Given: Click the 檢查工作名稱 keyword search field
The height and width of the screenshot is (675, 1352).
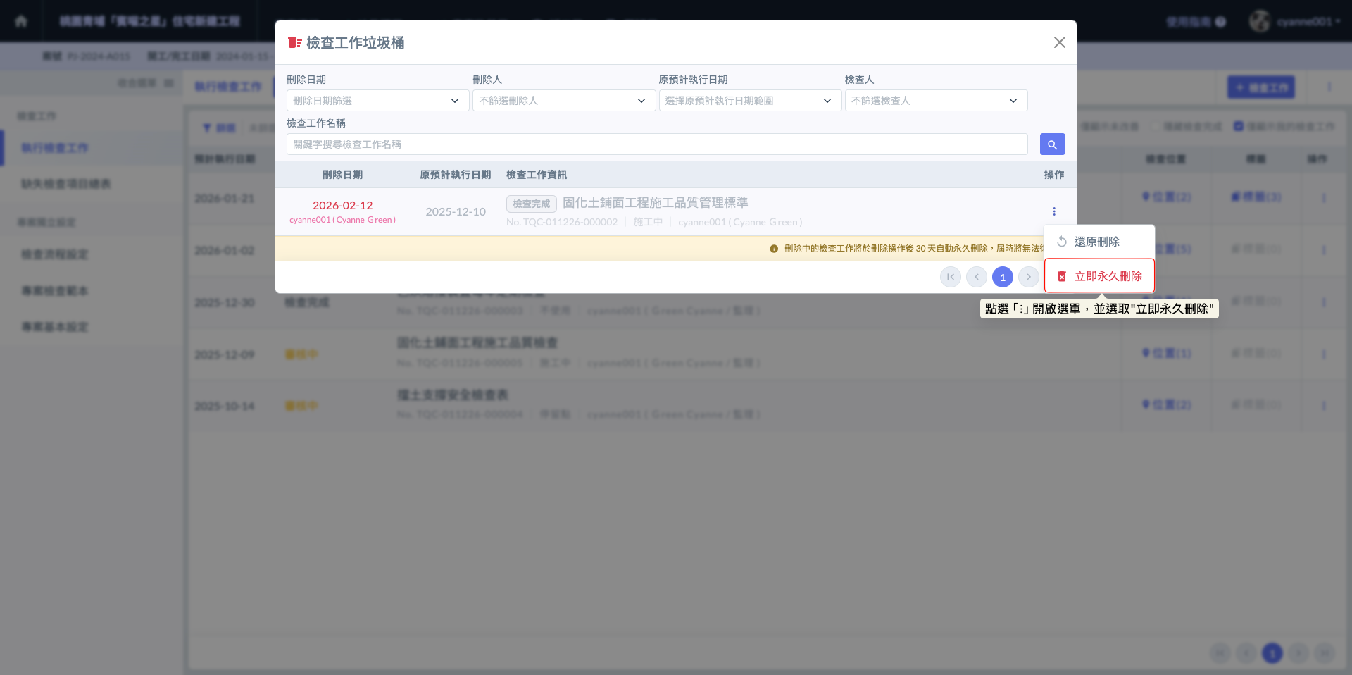Looking at the screenshot, I should (656, 144).
